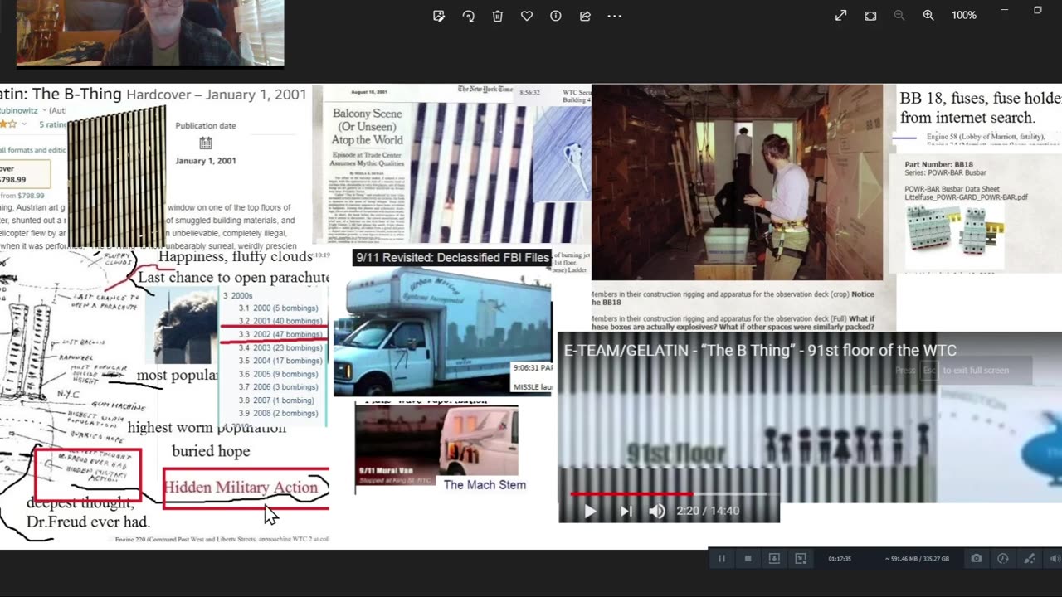Viewport: 1062px width, 597px height.
Task: Select the 3.6 2005 (9 bombings) list entry
Action: (x=278, y=374)
